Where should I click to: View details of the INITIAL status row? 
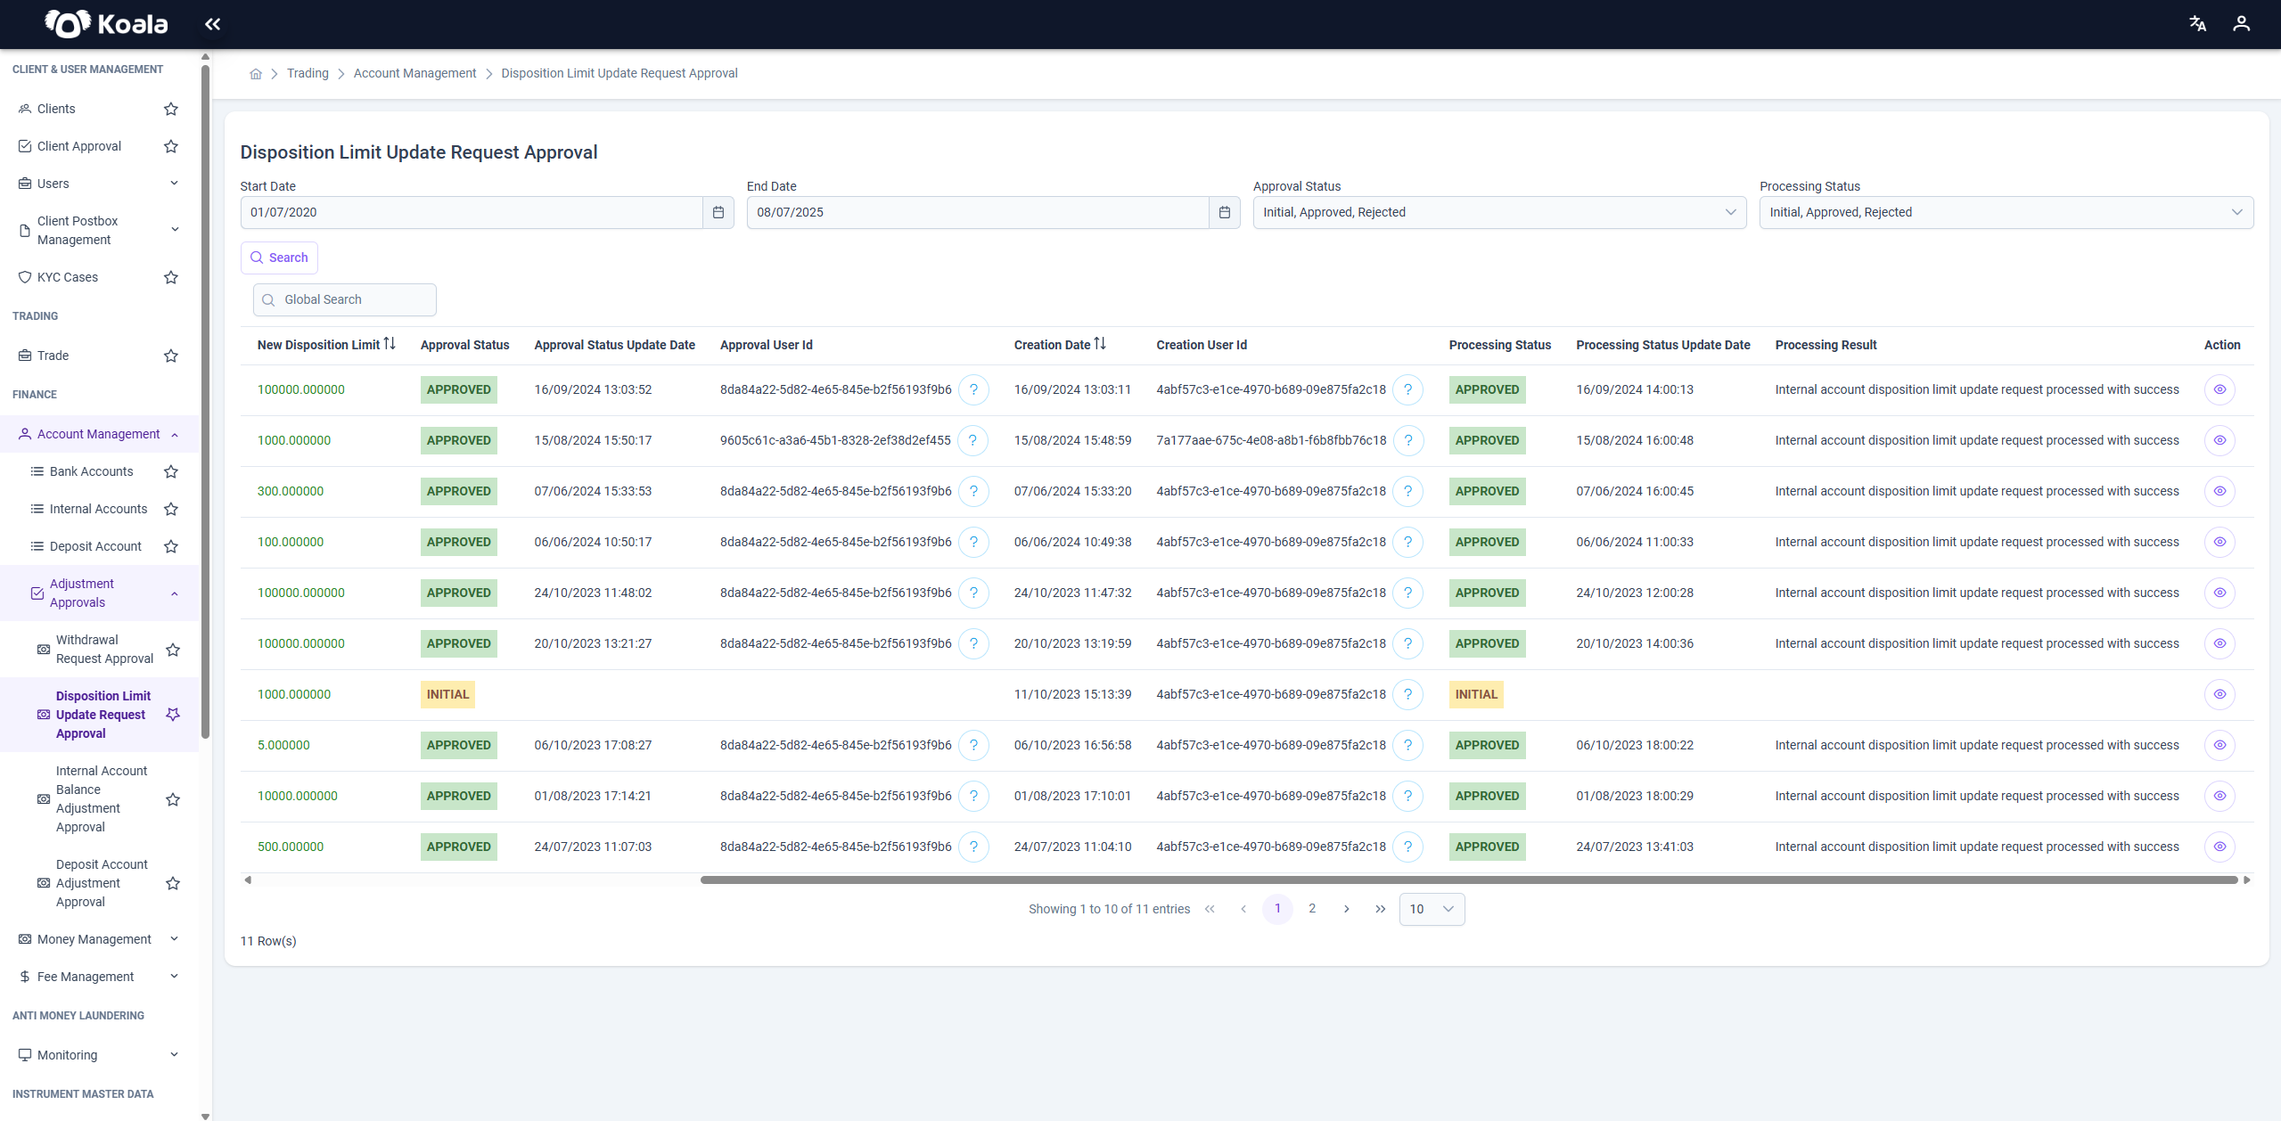click(2219, 694)
